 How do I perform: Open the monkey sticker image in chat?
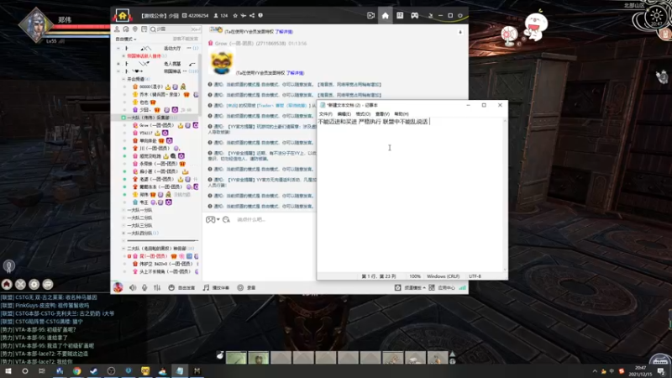tap(222, 62)
